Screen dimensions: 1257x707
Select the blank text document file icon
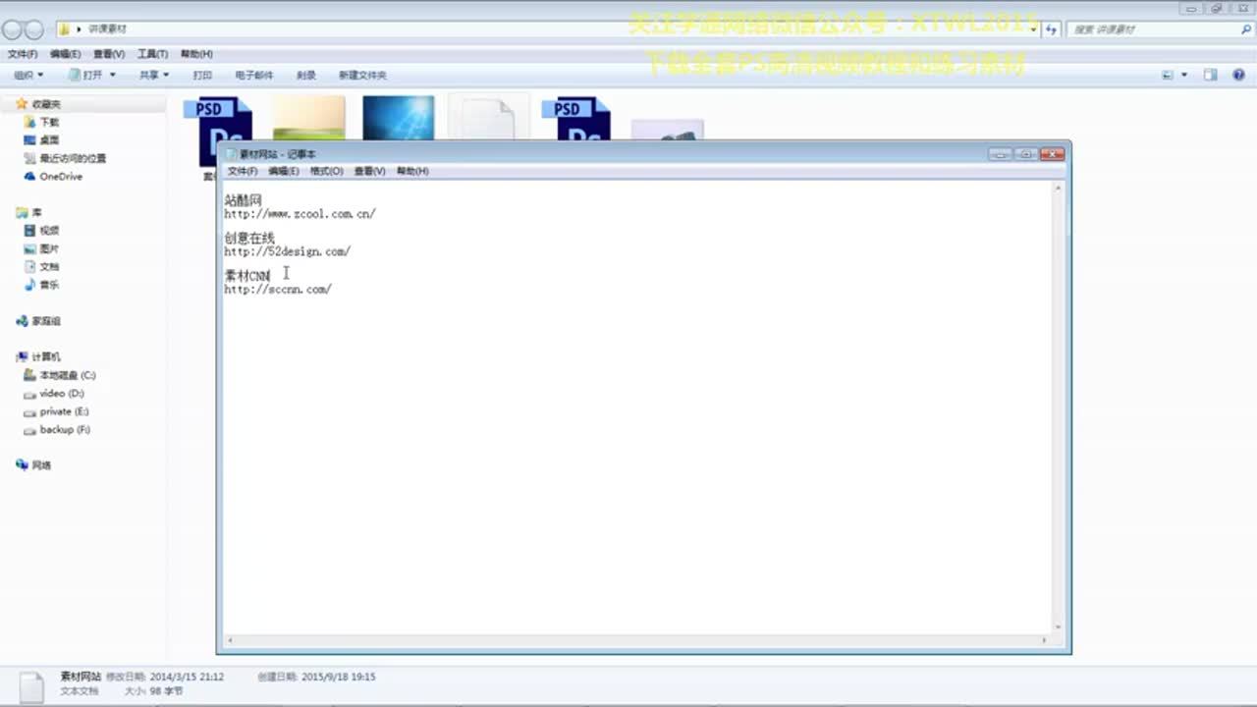[x=488, y=118]
